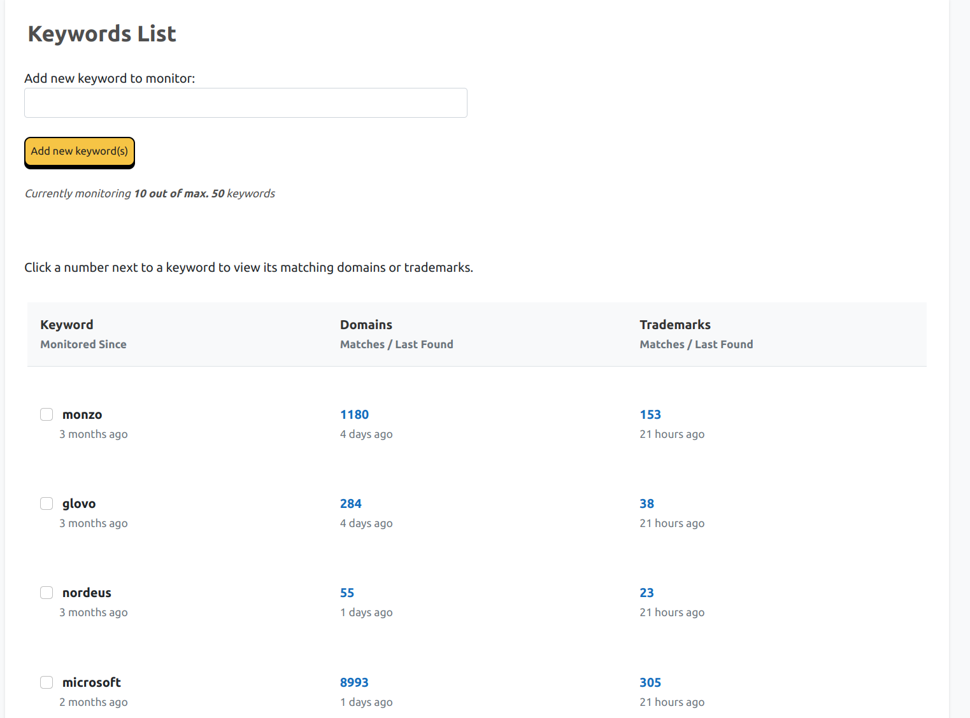Image resolution: width=970 pixels, height=718 pixels.
Task: Click the keyword input field
Action: tap(245, 102)
